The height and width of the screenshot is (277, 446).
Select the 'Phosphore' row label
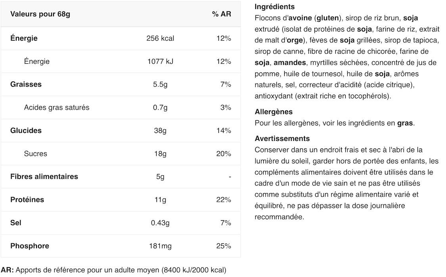click(30, 246)
